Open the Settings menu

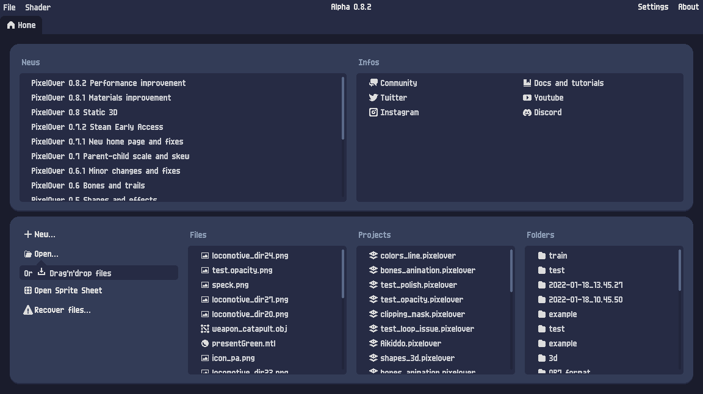[653, 7]
